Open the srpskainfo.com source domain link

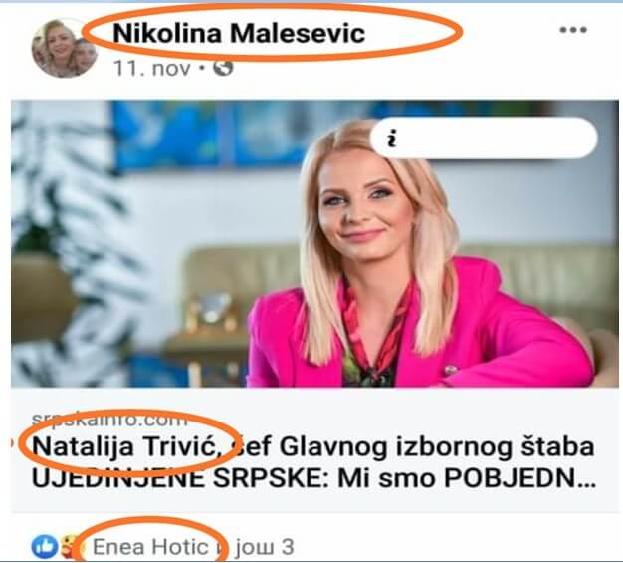pyautogui.click(x=109, y=419)
